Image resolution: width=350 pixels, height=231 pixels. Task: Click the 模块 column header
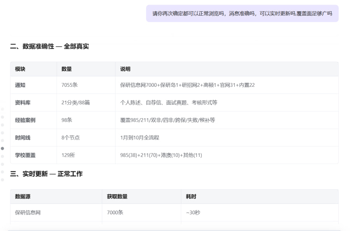coord(20,69)
